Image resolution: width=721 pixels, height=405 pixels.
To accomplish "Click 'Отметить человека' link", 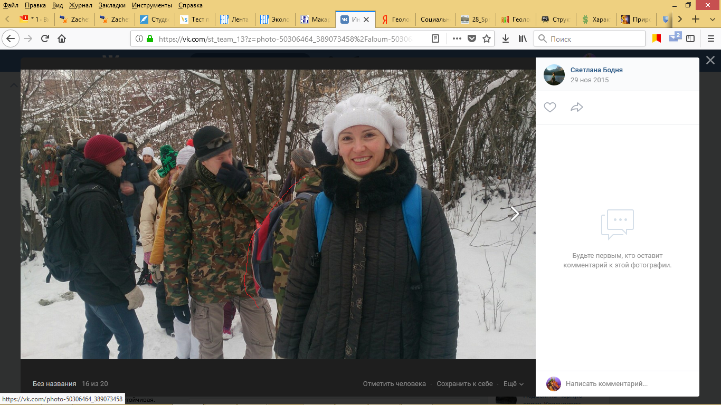I will 394,384.
